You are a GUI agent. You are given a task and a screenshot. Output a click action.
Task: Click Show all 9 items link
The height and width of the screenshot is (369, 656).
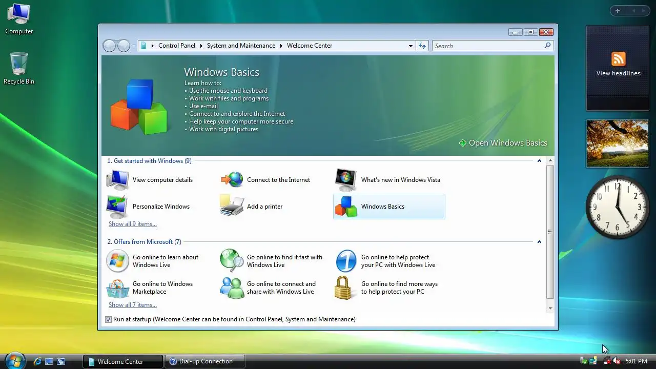(133, 224)
